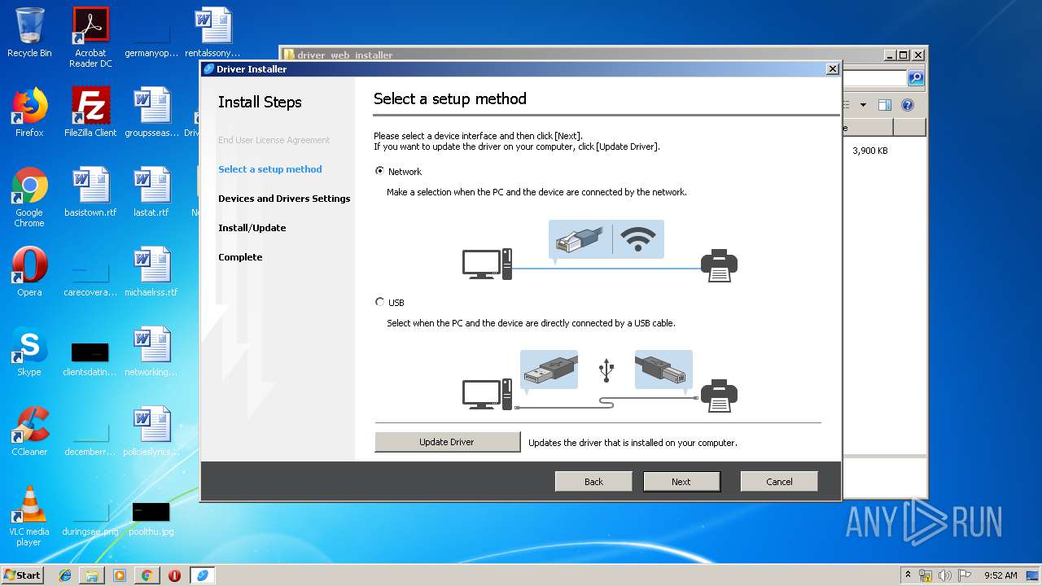The height and width of the screenshot is (586, 1042).
Task: Open Google Chrome desktop shortcut
Action: 29,198
